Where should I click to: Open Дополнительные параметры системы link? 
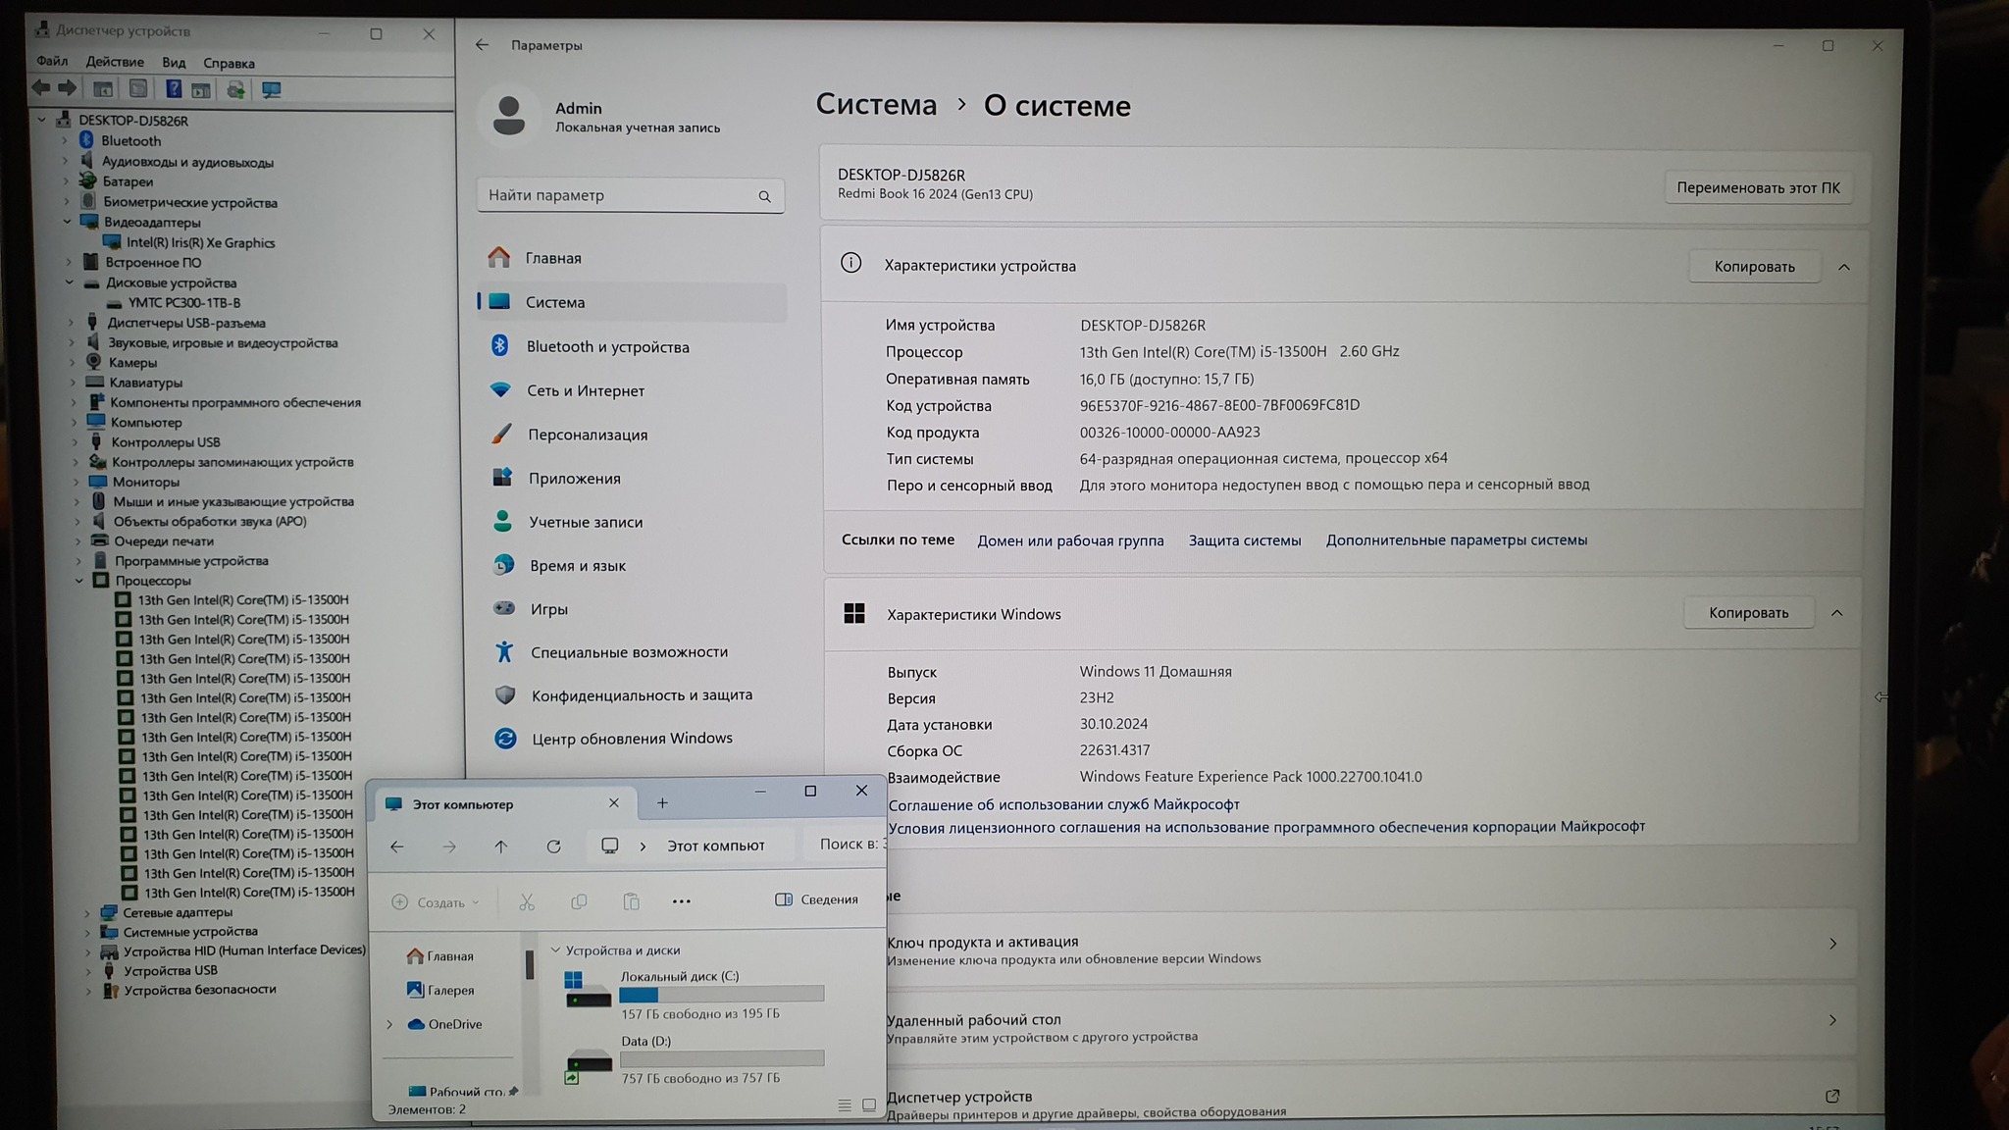(1456, 540)
